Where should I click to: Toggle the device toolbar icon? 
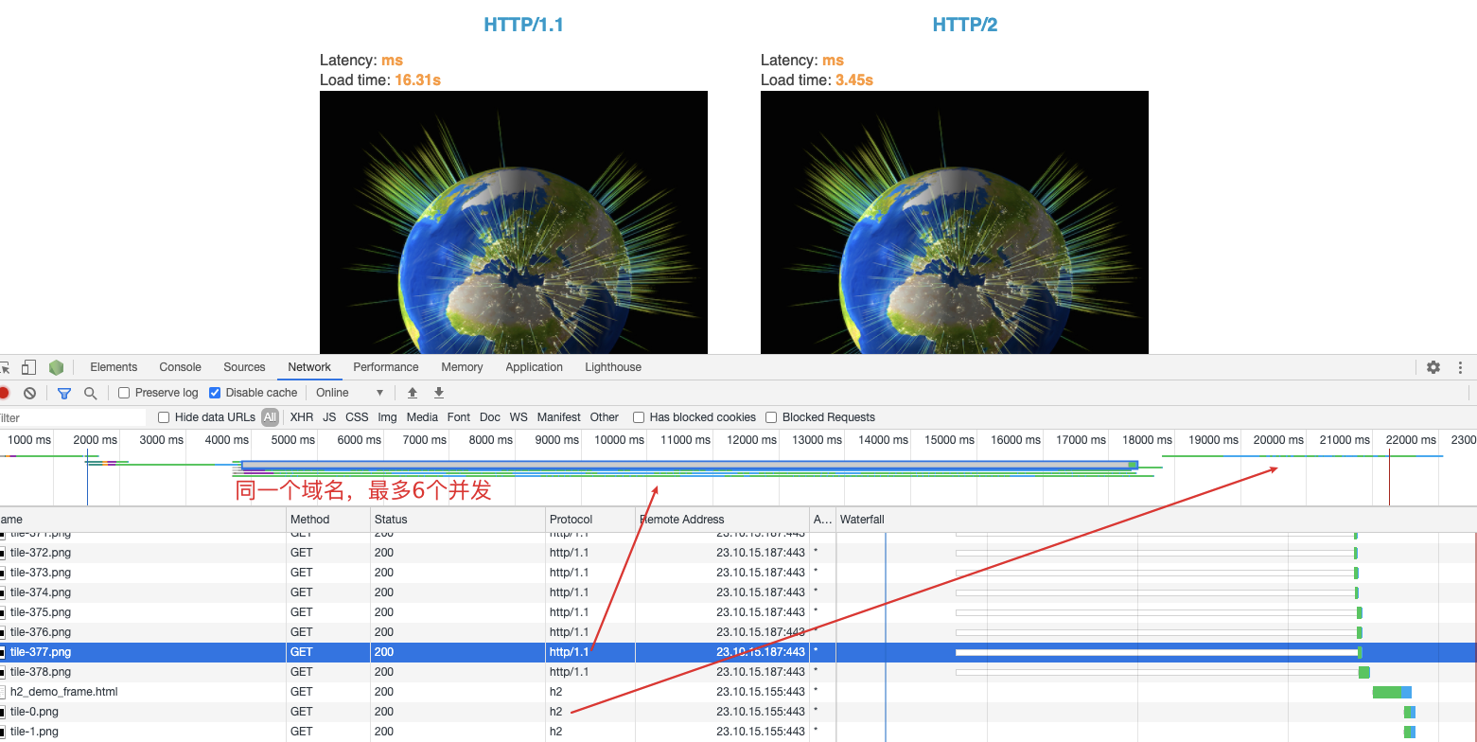[x=29, y=367]
